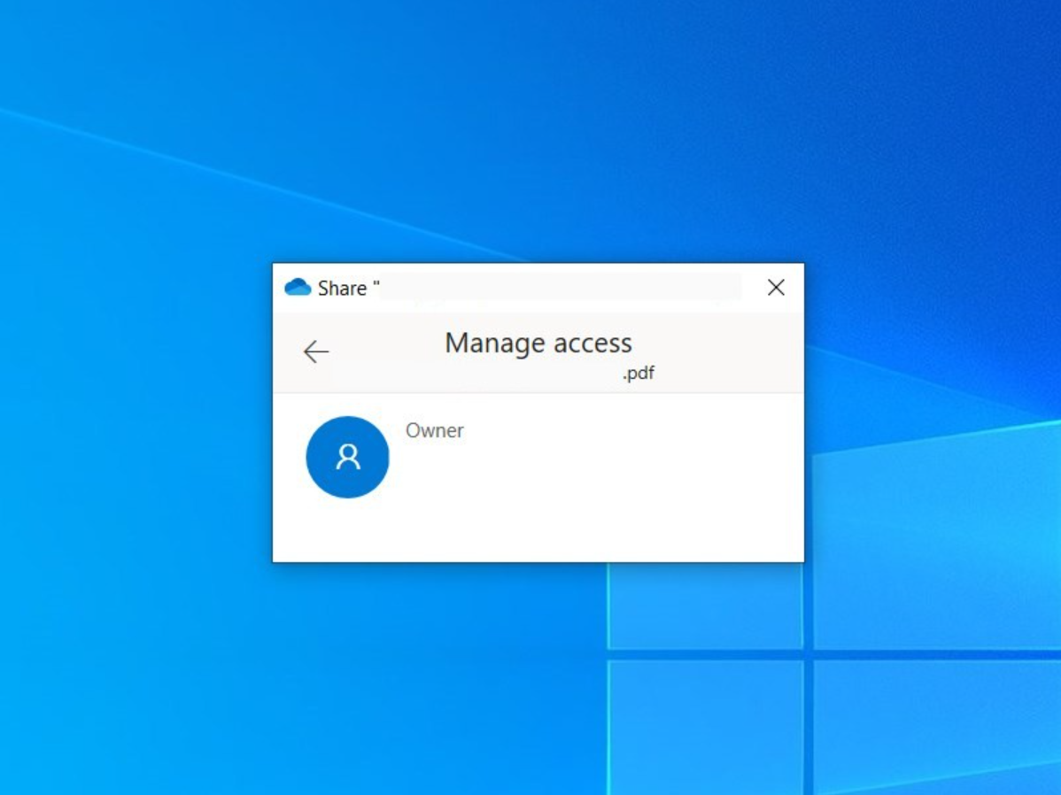
Task: Click the .pdf file name text
Action: [638, 373]
